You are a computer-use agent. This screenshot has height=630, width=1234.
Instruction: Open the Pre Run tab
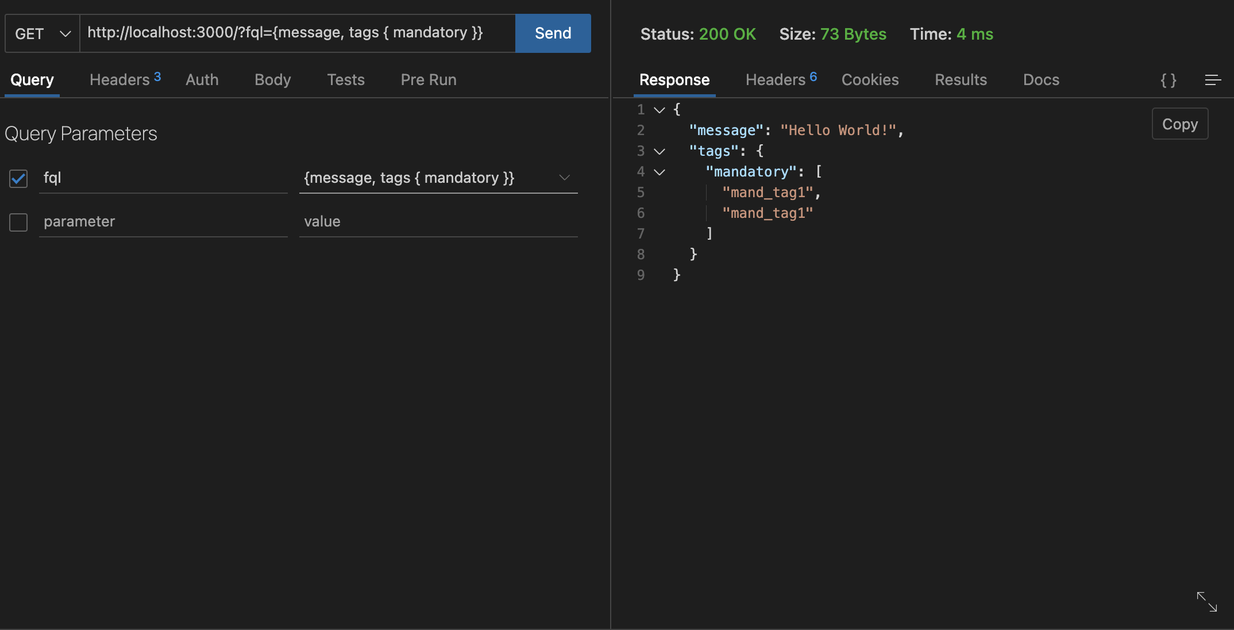[x=429, y=80]
